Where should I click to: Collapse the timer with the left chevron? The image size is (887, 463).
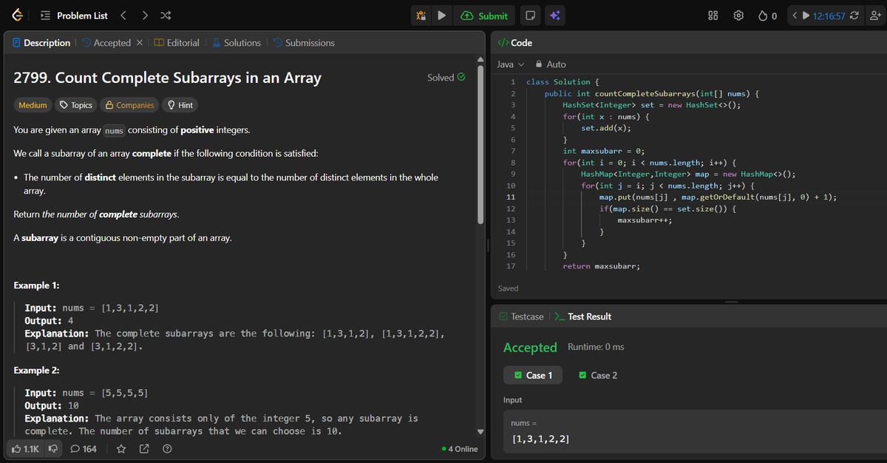point(794,16)
